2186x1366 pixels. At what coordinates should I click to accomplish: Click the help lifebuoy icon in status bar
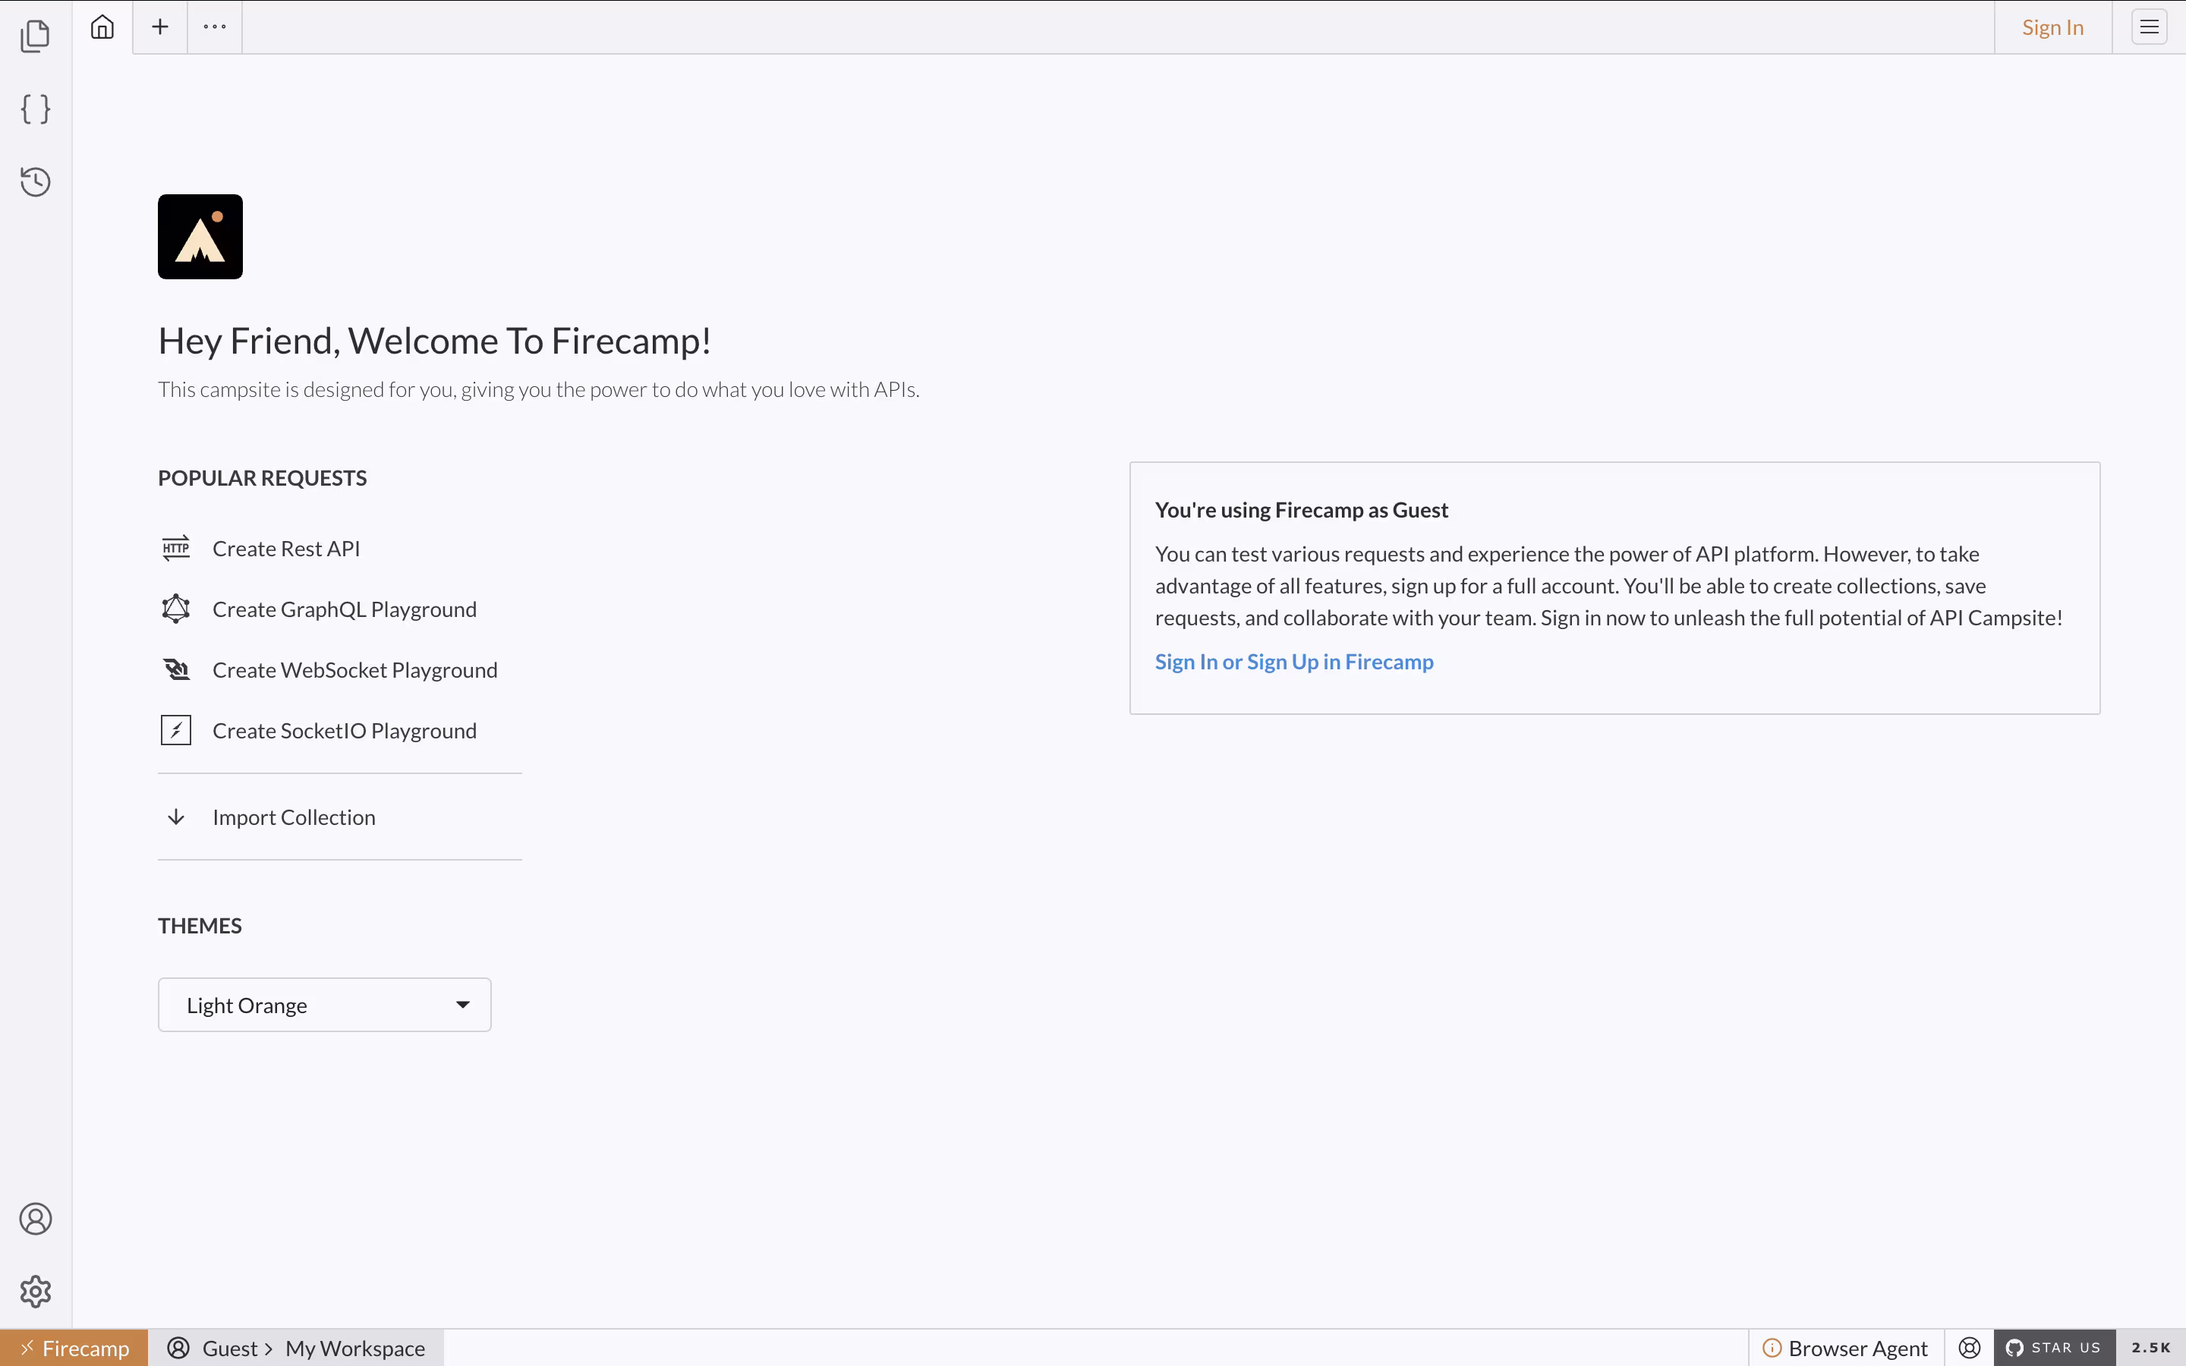1969,1348
